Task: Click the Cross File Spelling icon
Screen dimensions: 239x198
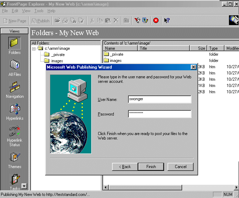Action: coord(81,20)
